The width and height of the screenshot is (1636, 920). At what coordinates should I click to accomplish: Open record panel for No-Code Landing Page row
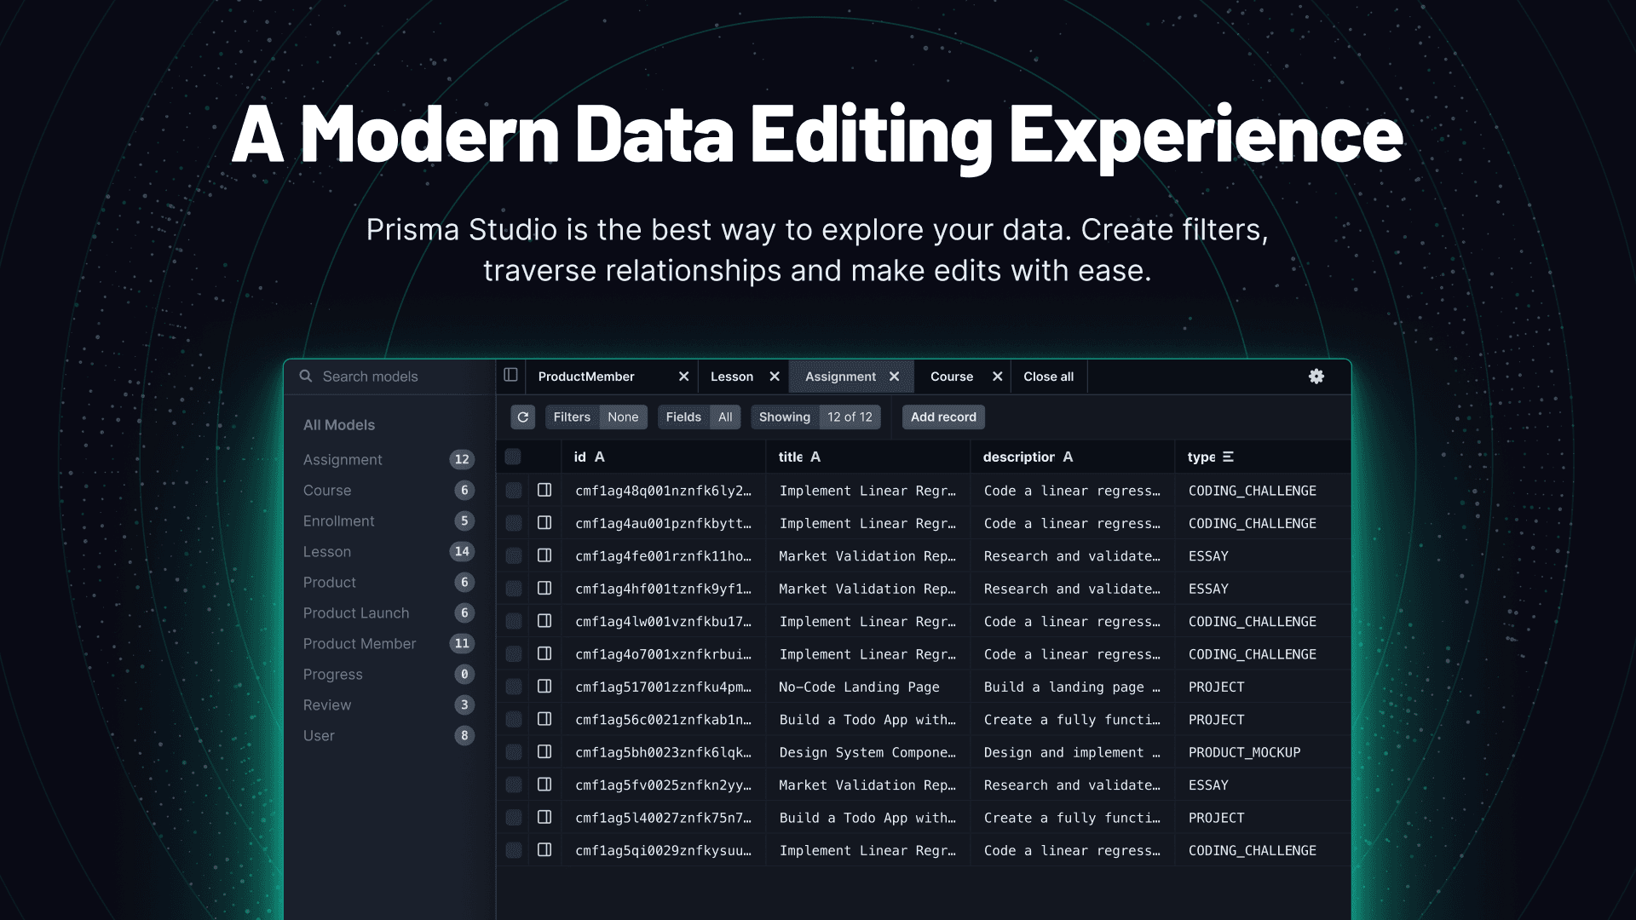[x=544, y=687]
